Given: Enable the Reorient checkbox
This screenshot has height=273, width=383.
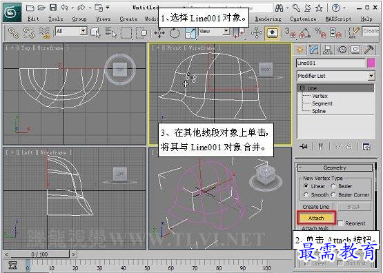Looking at the screenshot, I should (x=340, y=223).
